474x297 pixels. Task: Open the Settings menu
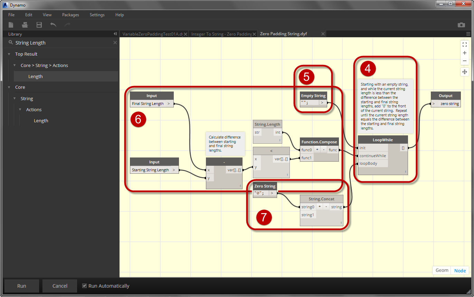pos(97,15)
